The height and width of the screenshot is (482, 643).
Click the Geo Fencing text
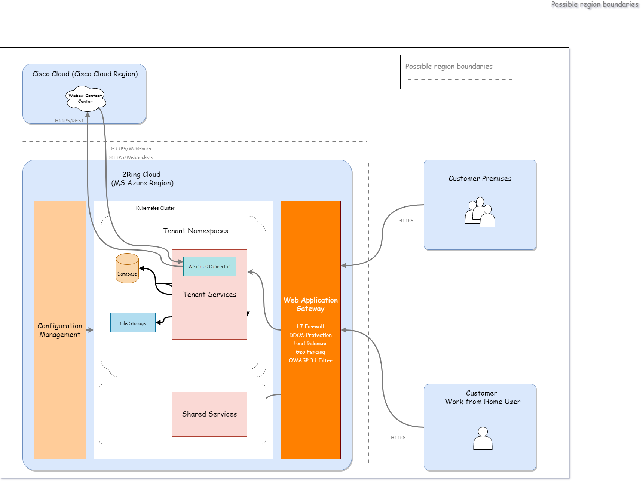pyautogui.click(x=310, y=352)
